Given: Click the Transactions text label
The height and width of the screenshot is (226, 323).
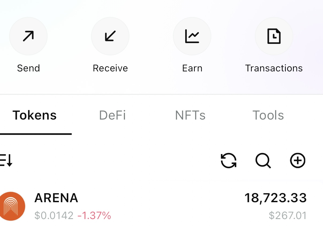Looking at the screenshot, I should pyautogui.click(x=274, y=68).
